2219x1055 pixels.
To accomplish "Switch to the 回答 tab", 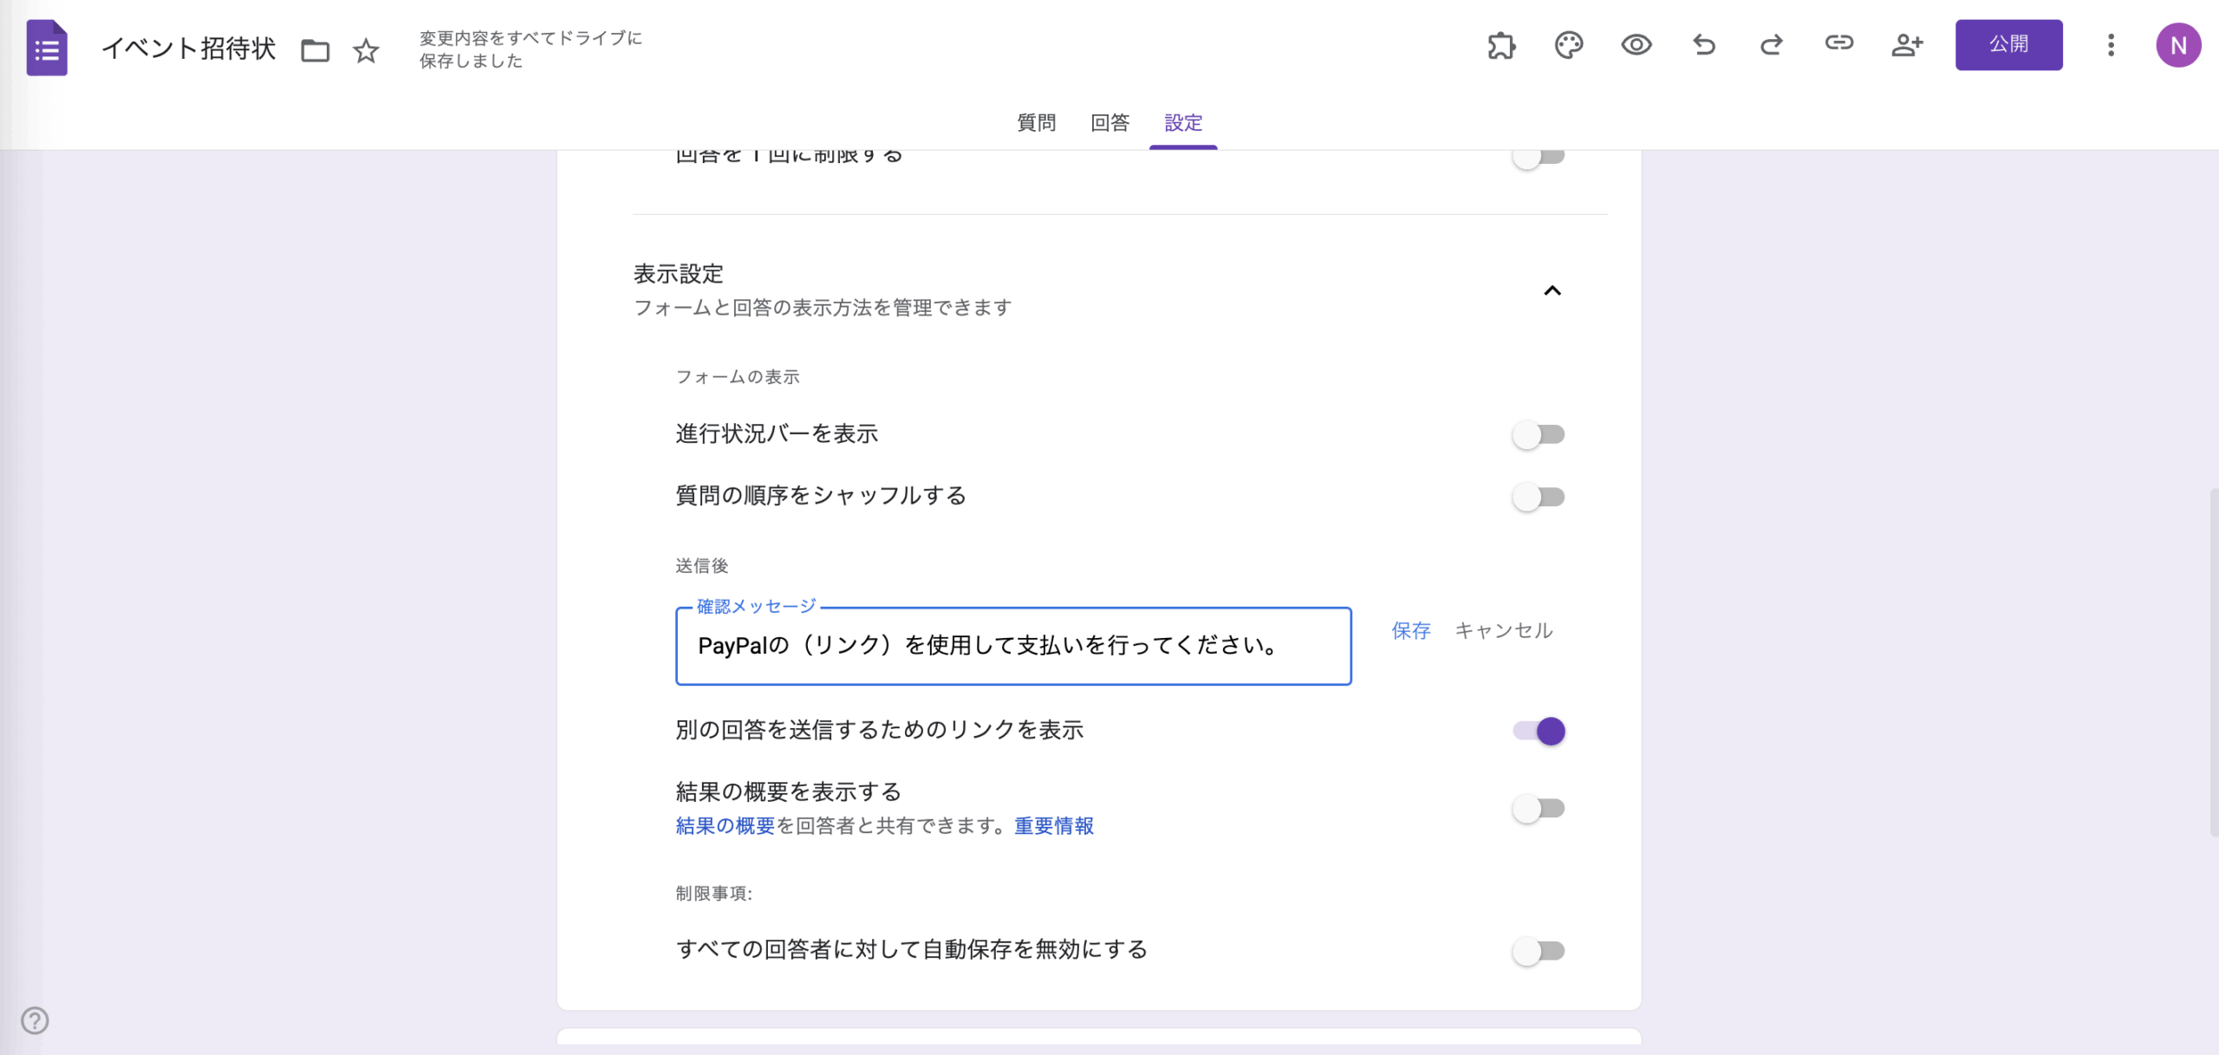I will pyautogui.click(x=1109, y=122).
